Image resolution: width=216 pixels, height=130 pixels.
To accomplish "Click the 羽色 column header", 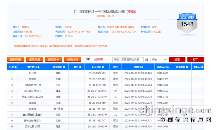I will 115,67.
